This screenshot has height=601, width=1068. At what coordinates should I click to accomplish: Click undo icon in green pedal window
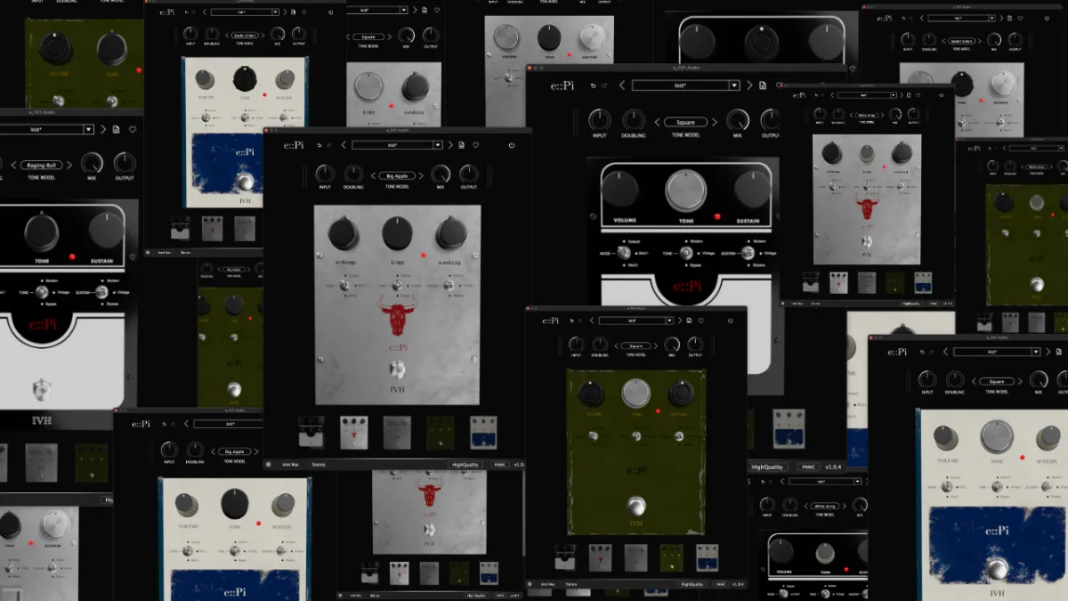coord(571,321)
